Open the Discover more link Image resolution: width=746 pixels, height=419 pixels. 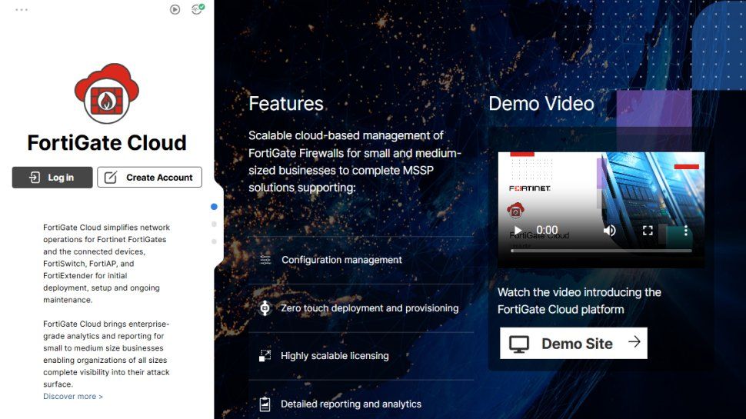click(x=73, y=396)
